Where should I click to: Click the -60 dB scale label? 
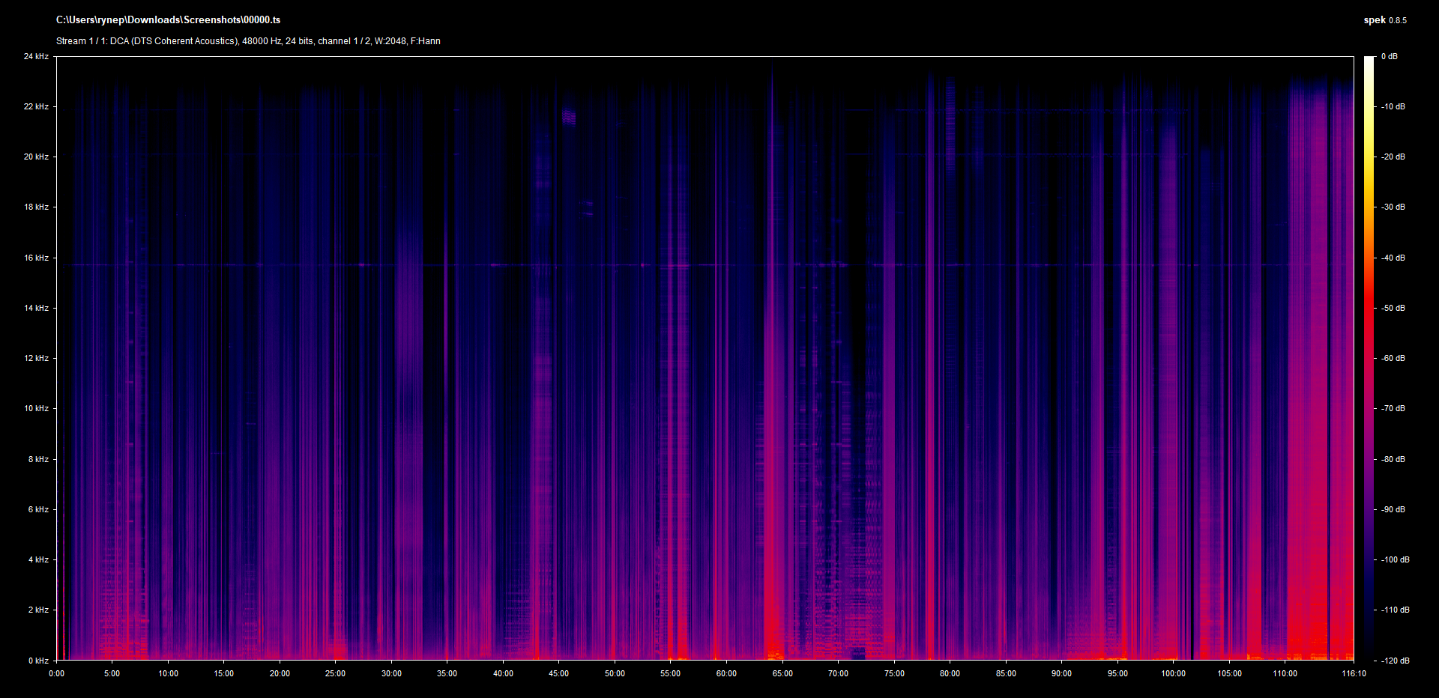(1393, 358)
